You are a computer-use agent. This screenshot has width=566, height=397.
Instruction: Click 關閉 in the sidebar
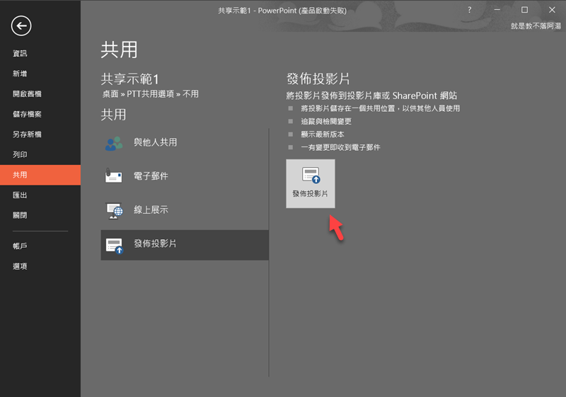pos(20,215)
